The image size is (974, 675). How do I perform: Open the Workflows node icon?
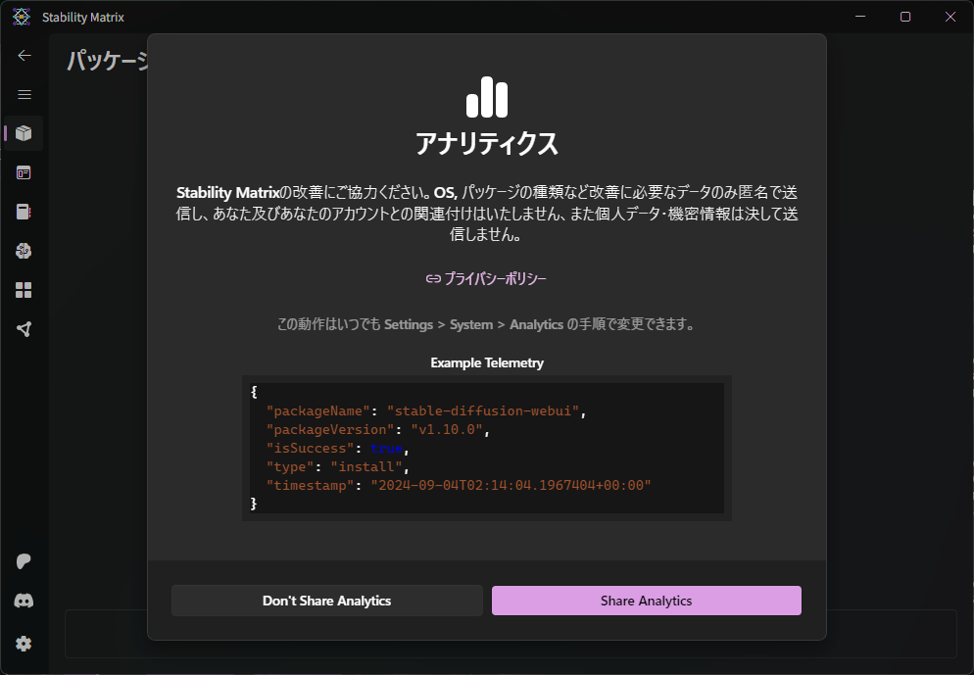click(x=24, y=329)
